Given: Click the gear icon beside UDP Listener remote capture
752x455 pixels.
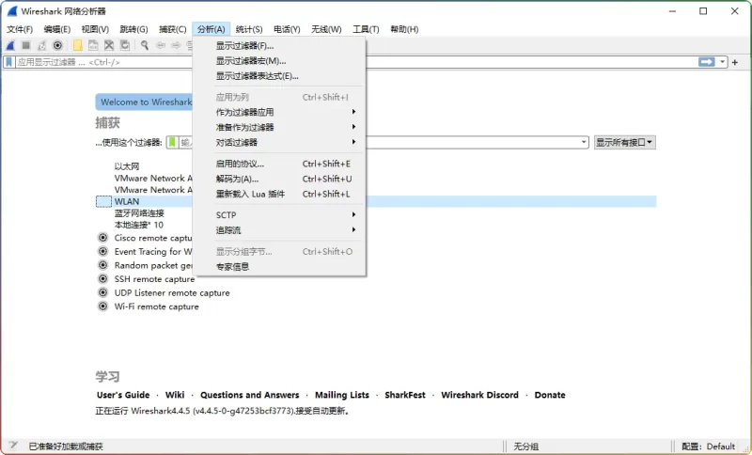Looking at the screenshot, I should coord(102,292).
